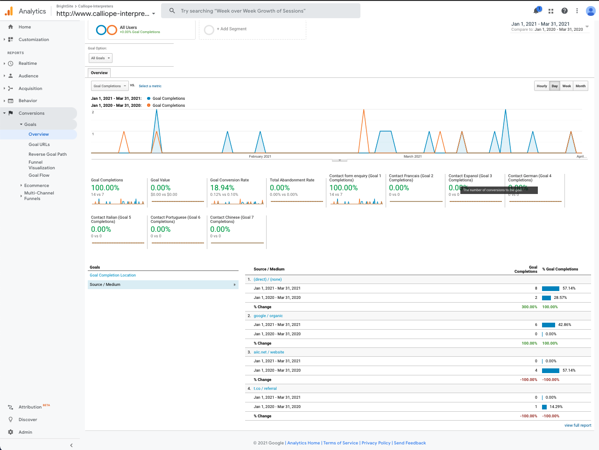Open the Analytics Home sidebar icon
599x450 pixels.
[x=10, y=27]
